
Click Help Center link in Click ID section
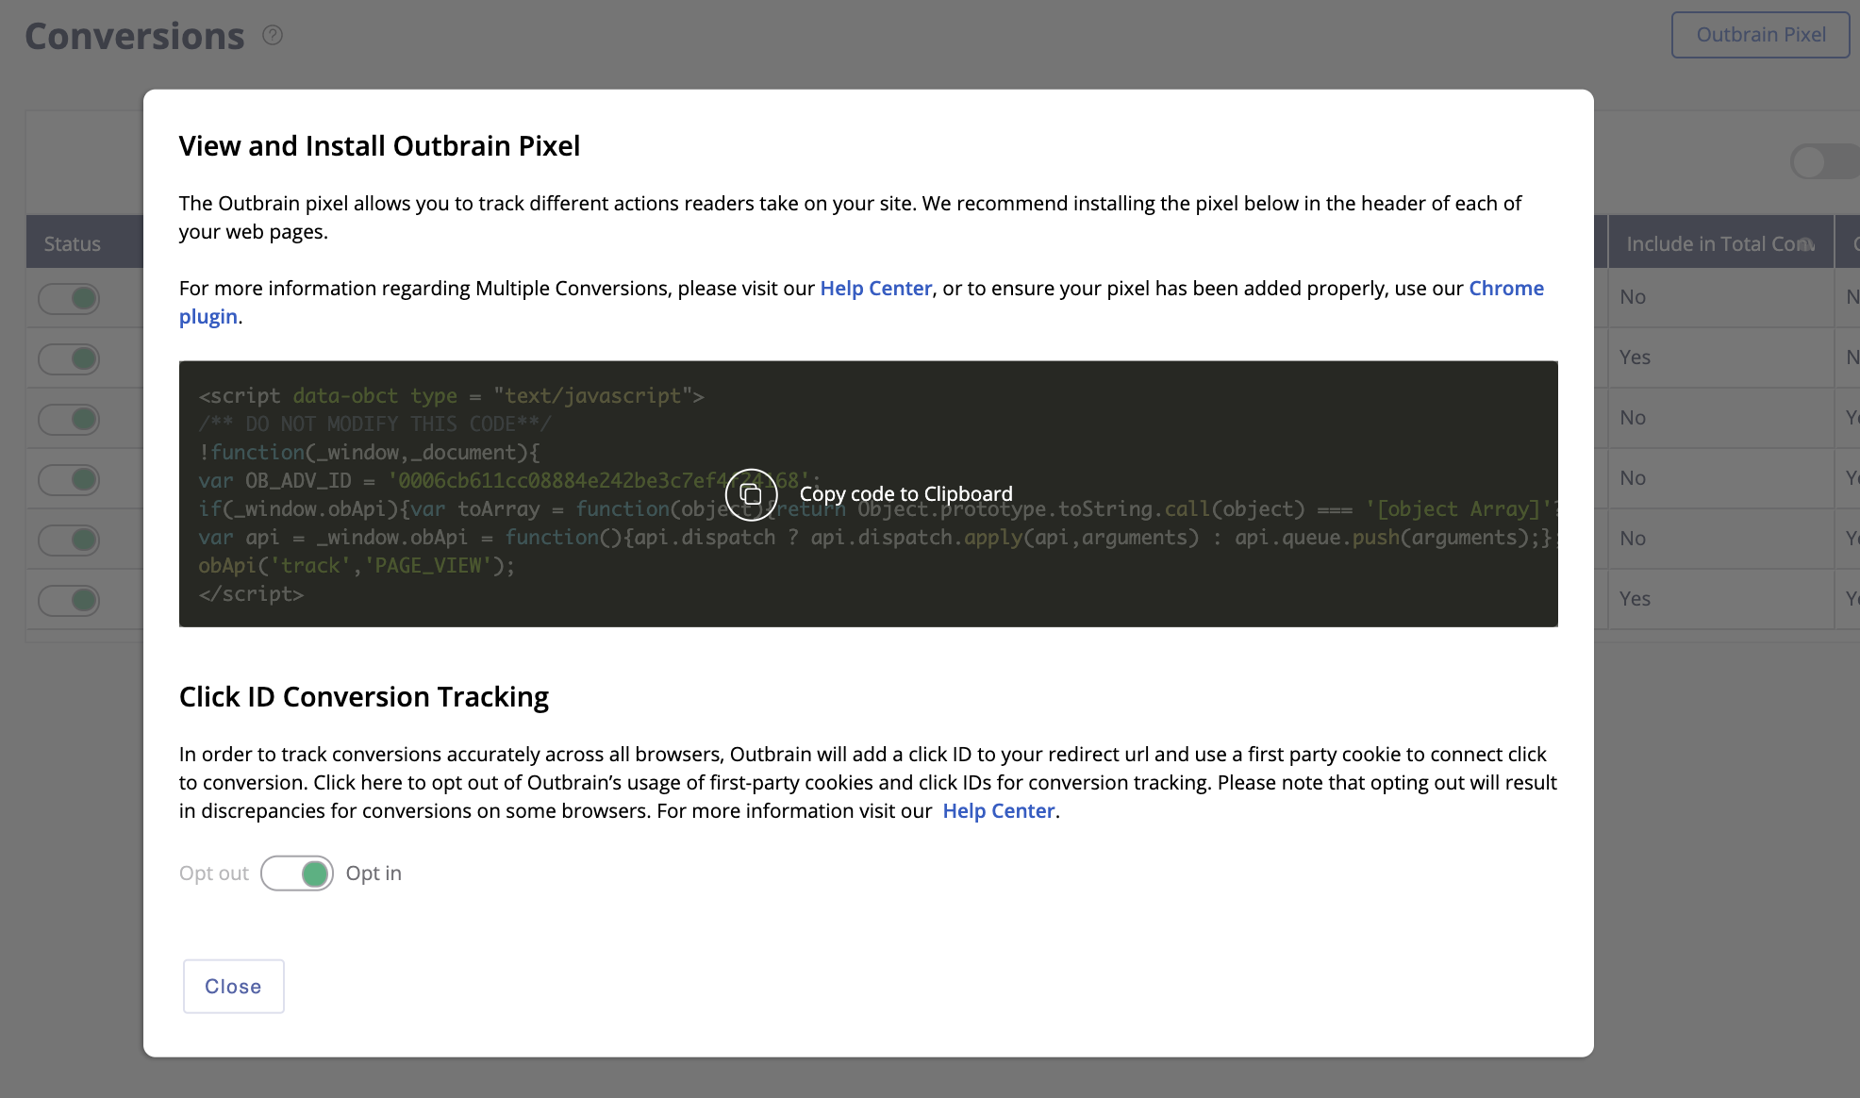coord(997,810)
